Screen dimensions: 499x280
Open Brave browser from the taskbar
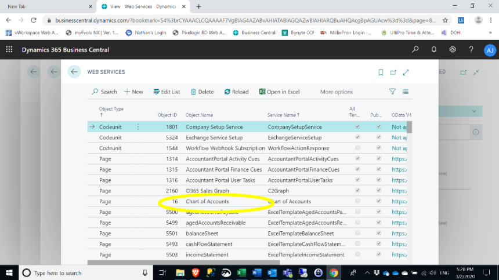[x=196, y=272]
